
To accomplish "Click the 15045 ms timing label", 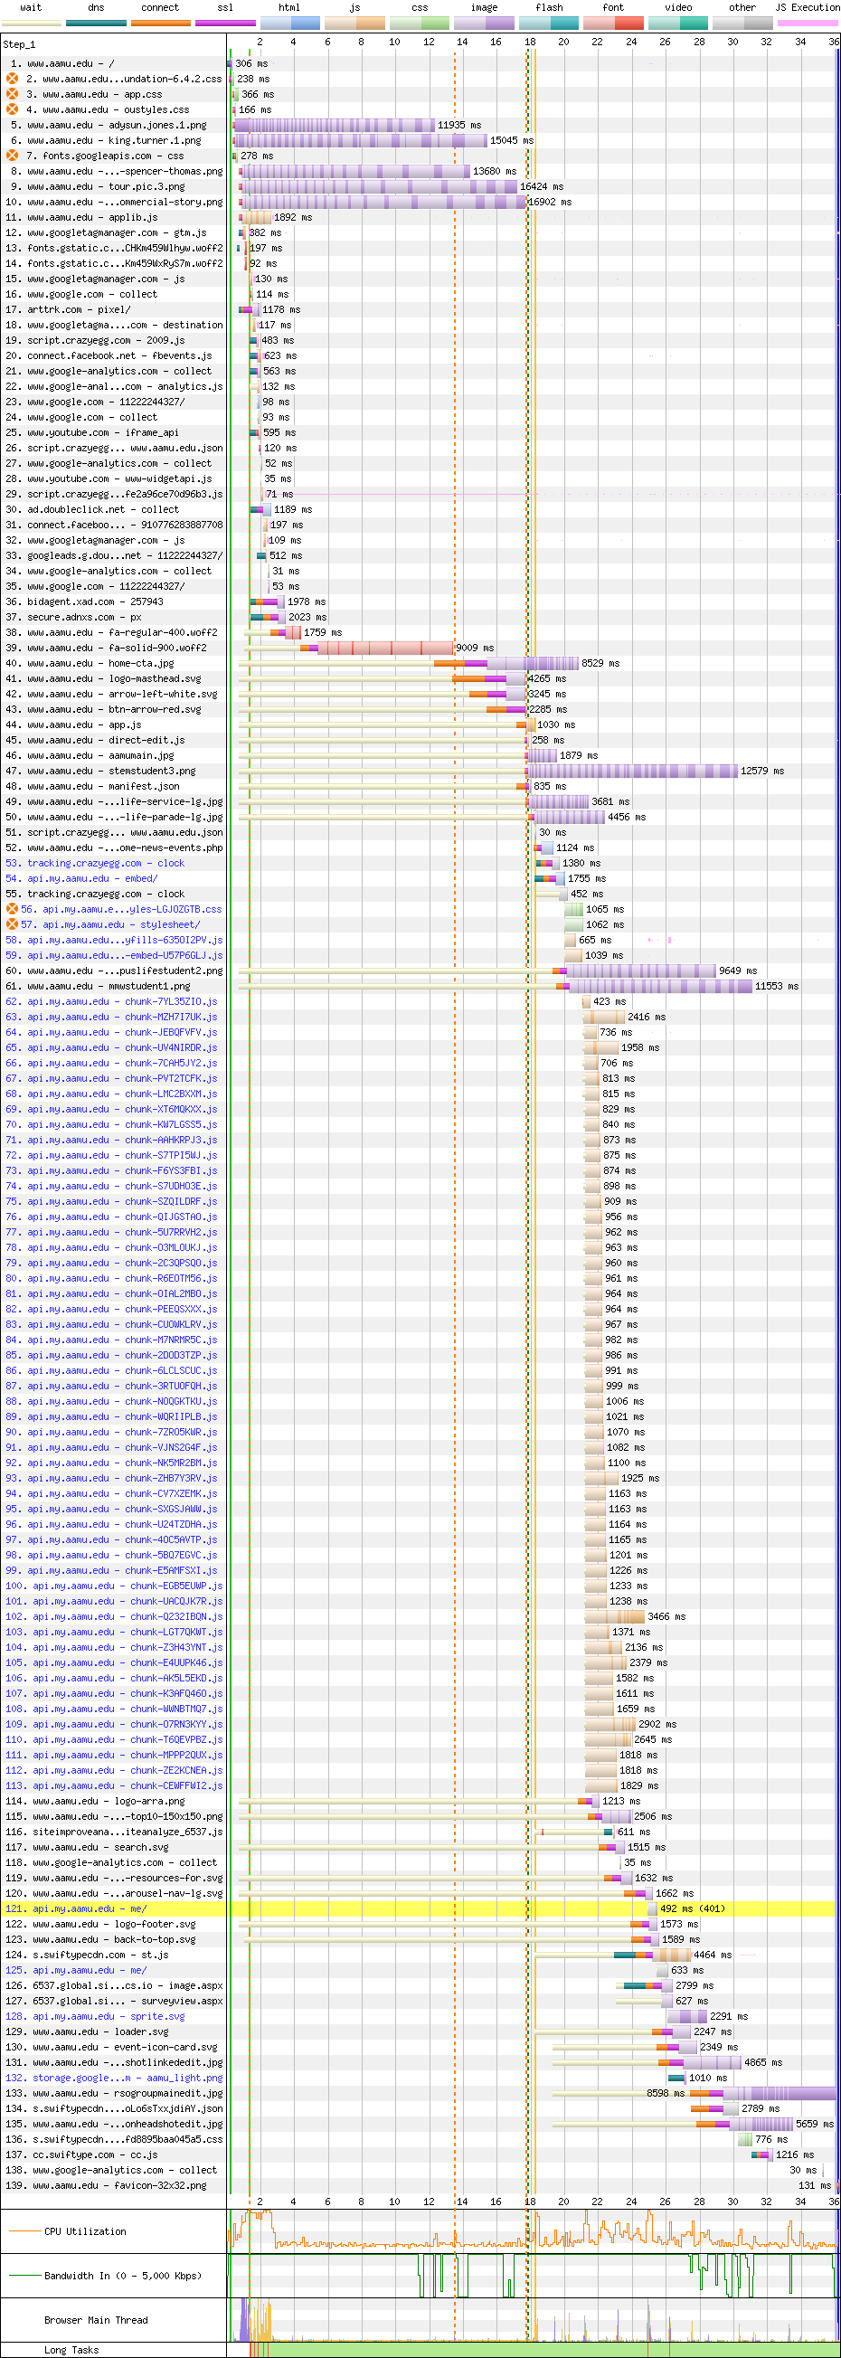I will point(512,141).
